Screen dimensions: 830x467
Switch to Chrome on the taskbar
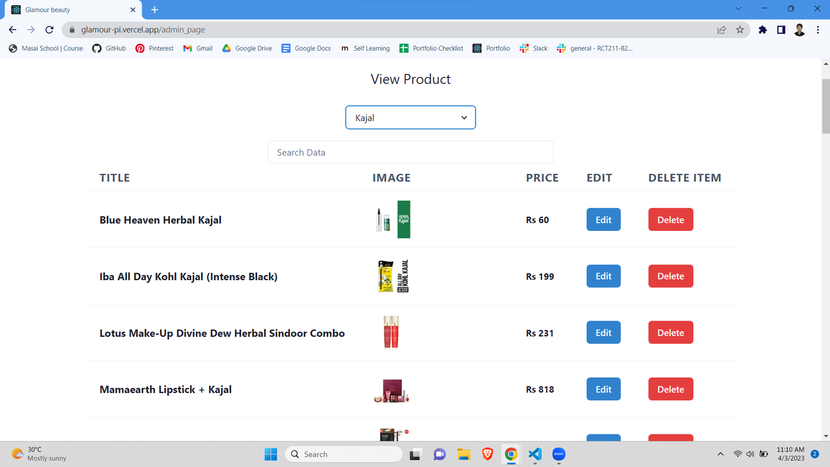tap(511, 454)
